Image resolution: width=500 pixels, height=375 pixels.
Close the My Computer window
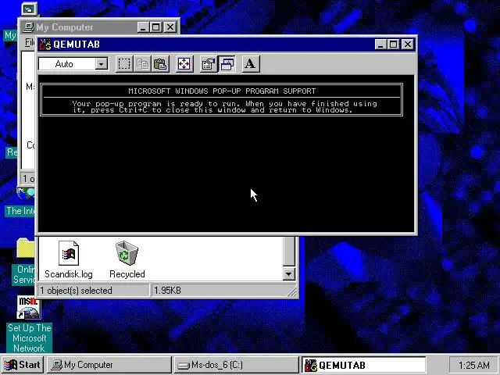(170, 27)
